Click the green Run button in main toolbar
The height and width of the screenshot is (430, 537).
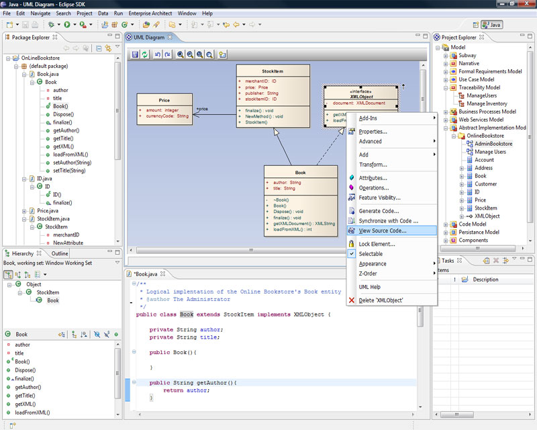(66, 25)
